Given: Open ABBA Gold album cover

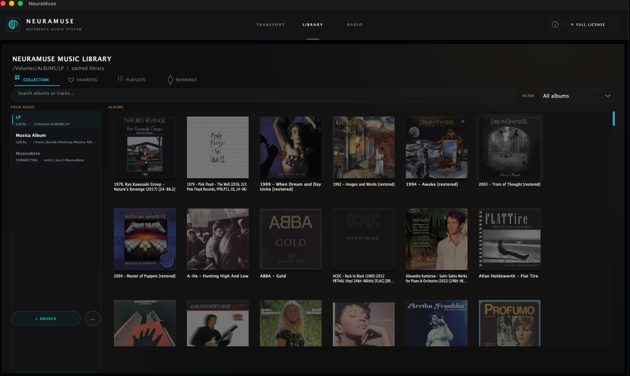Looking at the screenshot, I should [291, 239].
